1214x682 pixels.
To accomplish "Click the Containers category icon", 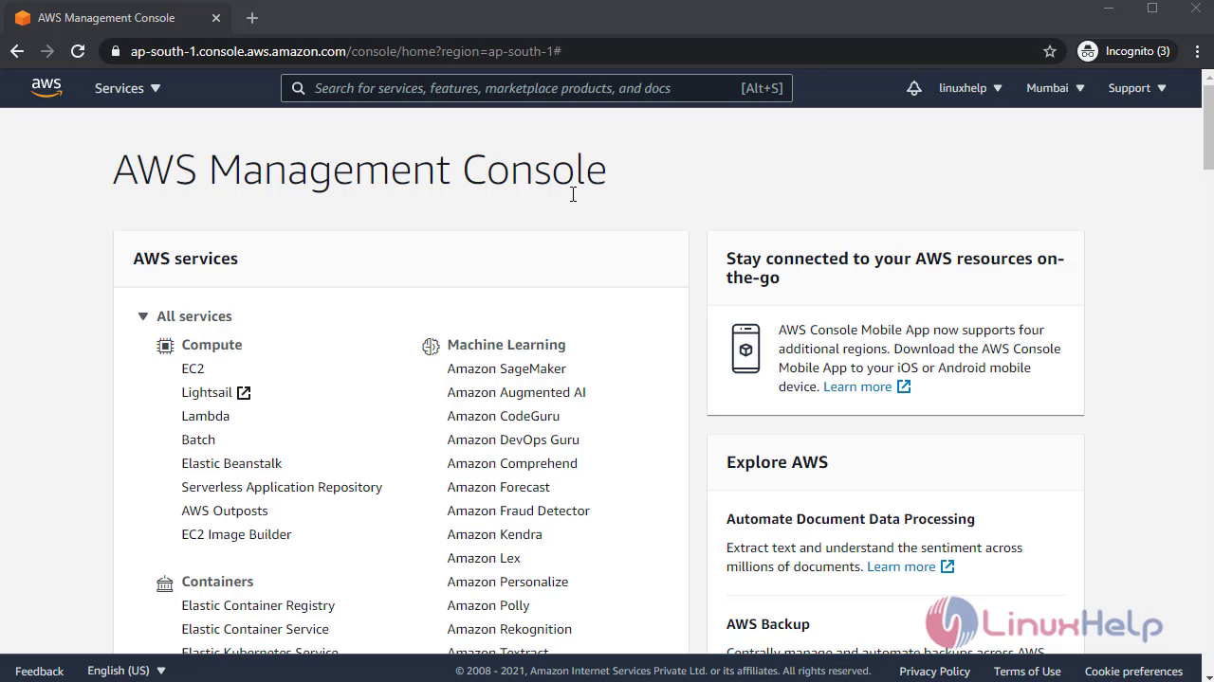I will (x=165, y=583).
